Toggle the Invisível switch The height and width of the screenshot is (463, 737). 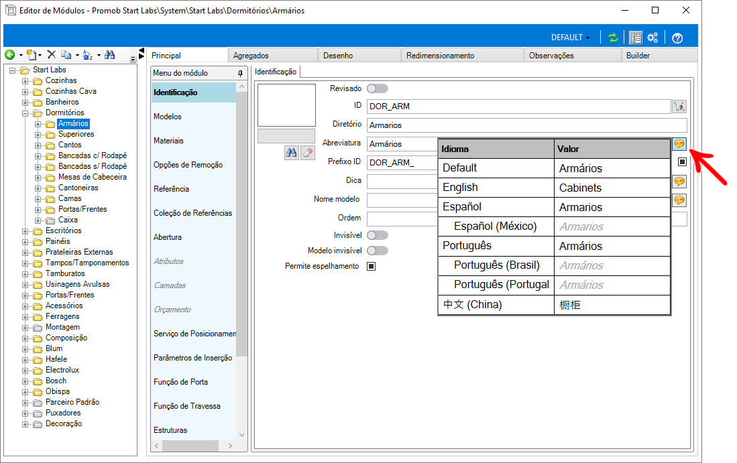(378, 235)
